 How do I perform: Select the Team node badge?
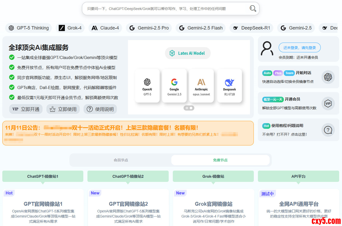pyautogui.click(x=289, y=73)
